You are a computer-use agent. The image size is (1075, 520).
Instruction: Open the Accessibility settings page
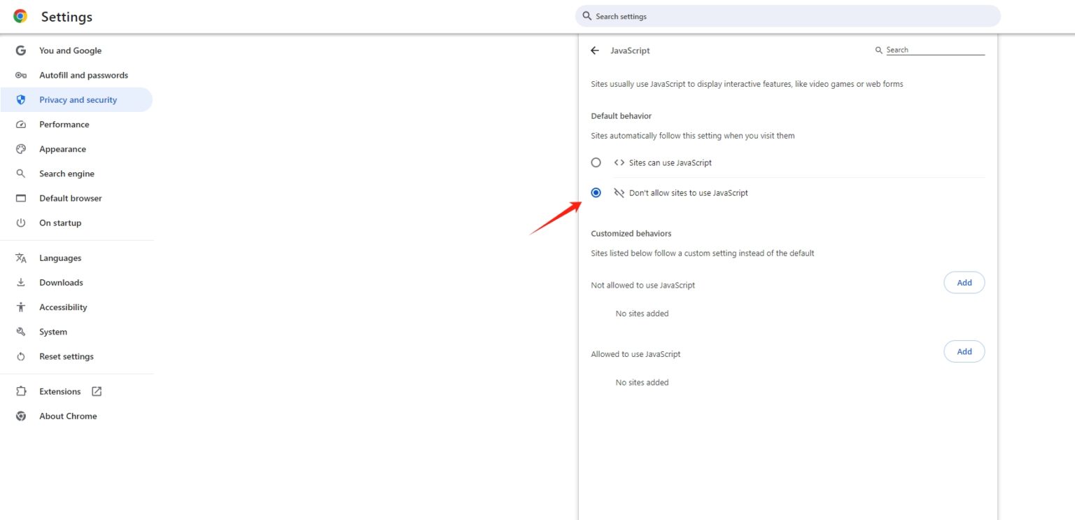(63, 307)
